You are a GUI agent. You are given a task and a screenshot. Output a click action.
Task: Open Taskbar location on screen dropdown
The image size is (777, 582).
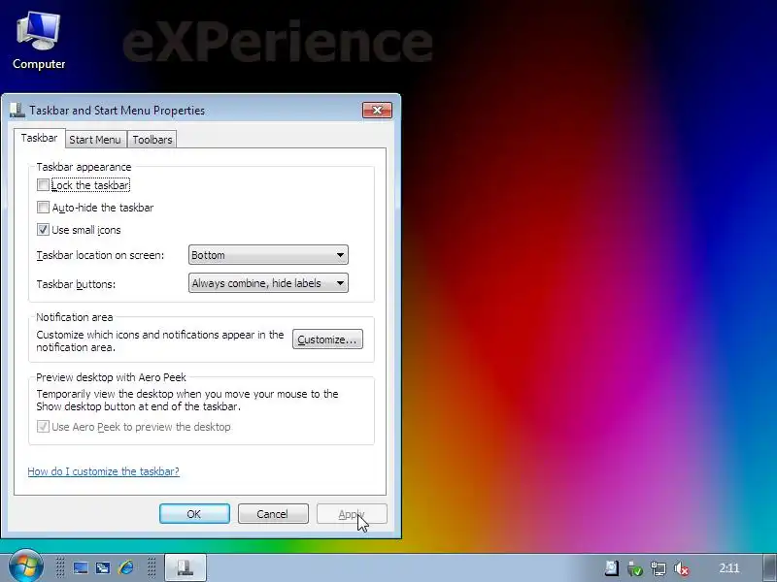(268, 255)
